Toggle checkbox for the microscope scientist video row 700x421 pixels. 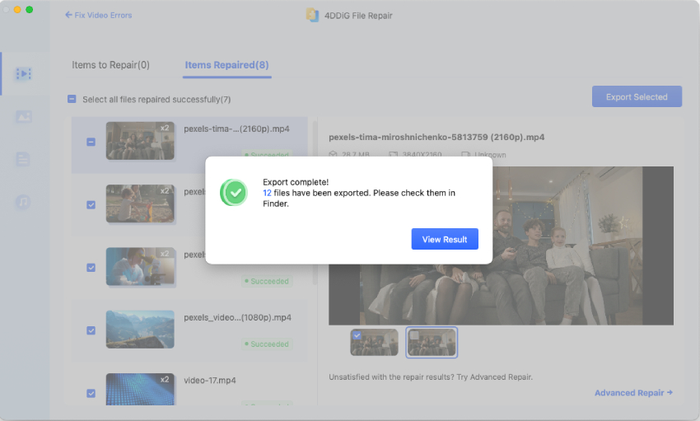click(91, 268)
